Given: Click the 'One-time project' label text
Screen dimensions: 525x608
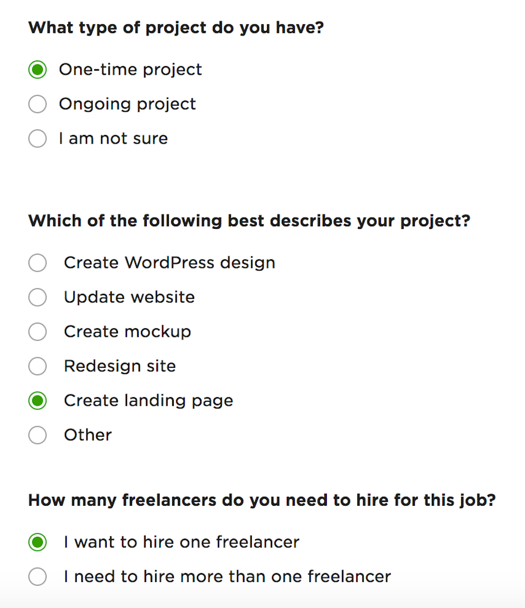Looking at the screenshot, I should [130, 70].
